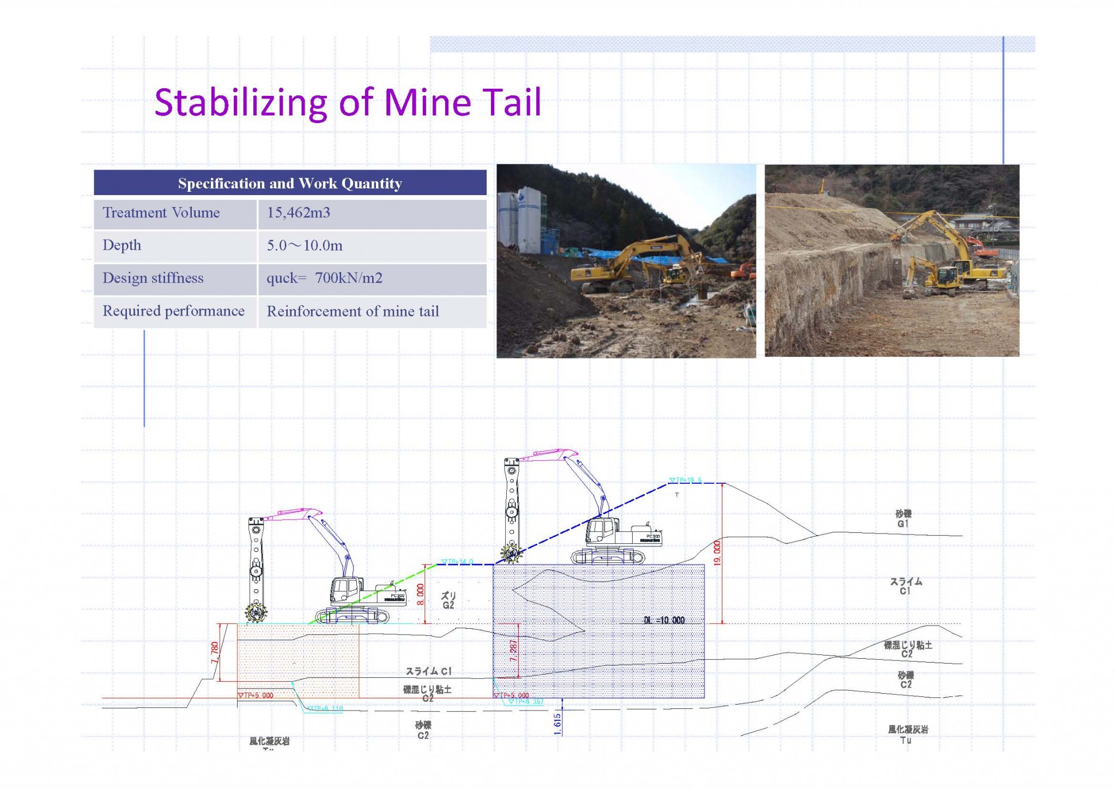Screen dimensions: 1116x789
Task: Click the green dashed slope line
Action: click(x=372, y=594)
